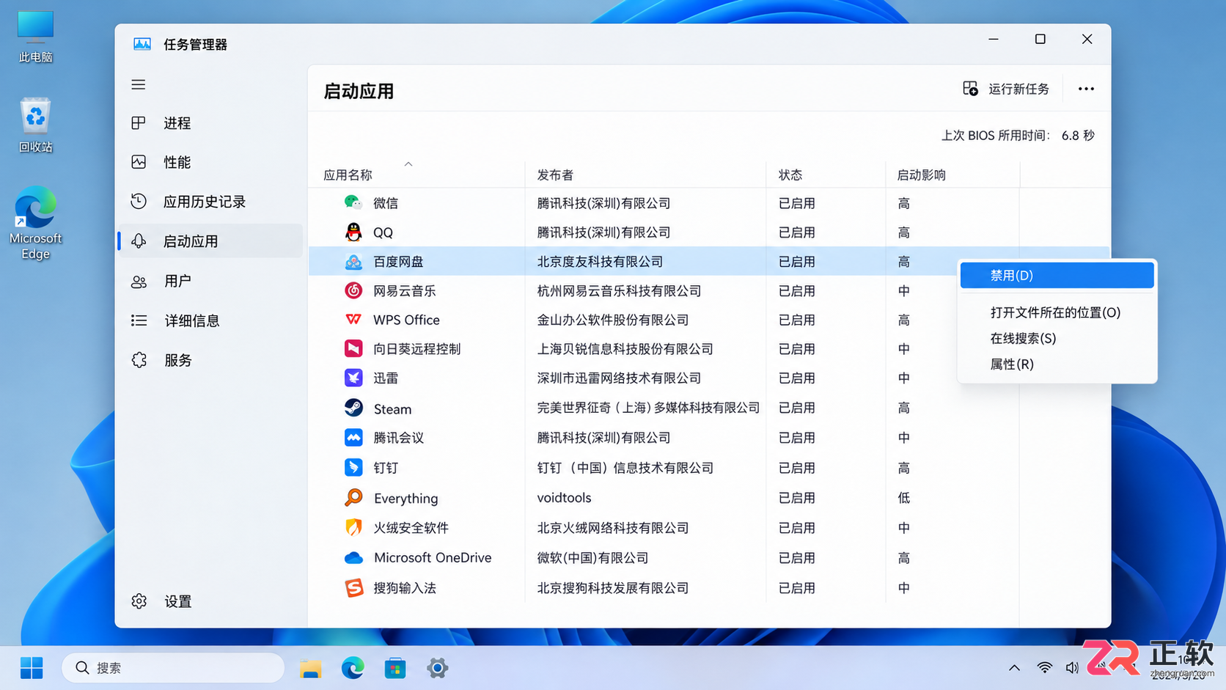Click the sort arrow above 应用名称
1226x690 pixels.
point(408,164)
